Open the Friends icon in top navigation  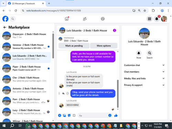[85, 19]
